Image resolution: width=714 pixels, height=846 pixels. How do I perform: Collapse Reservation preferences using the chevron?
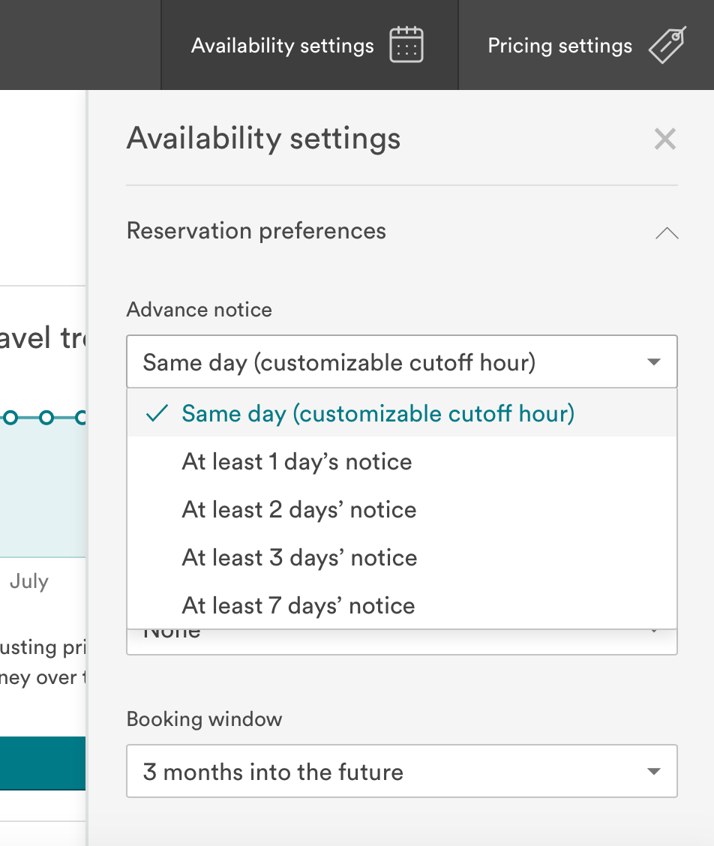(x=666, y=232)
